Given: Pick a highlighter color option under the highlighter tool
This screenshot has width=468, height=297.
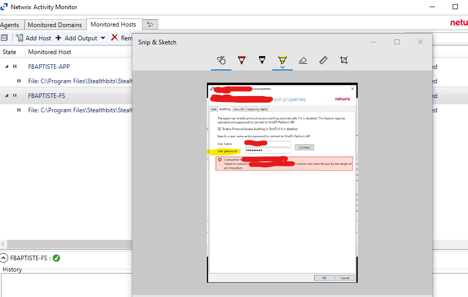Looking at the screenshot, I should pos(282,66).
